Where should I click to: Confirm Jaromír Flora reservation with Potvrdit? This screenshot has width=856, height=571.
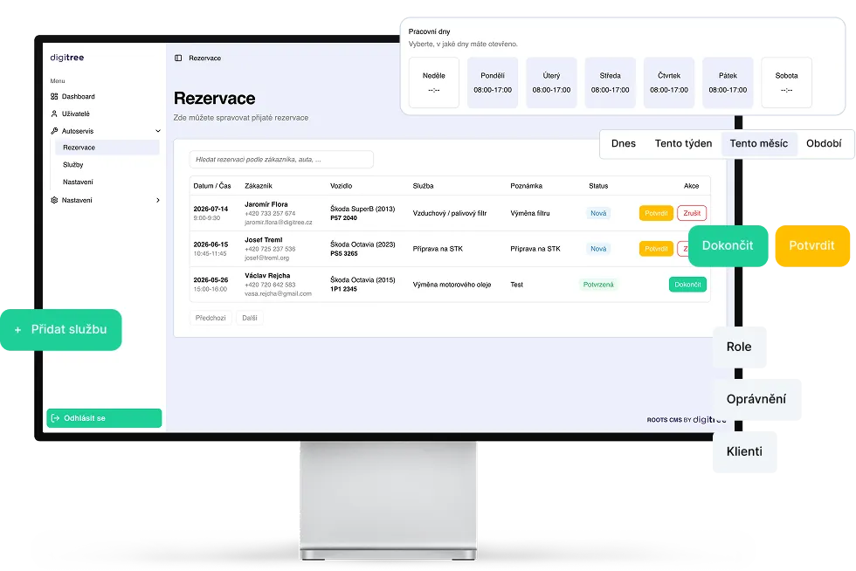tap(656, 213)
